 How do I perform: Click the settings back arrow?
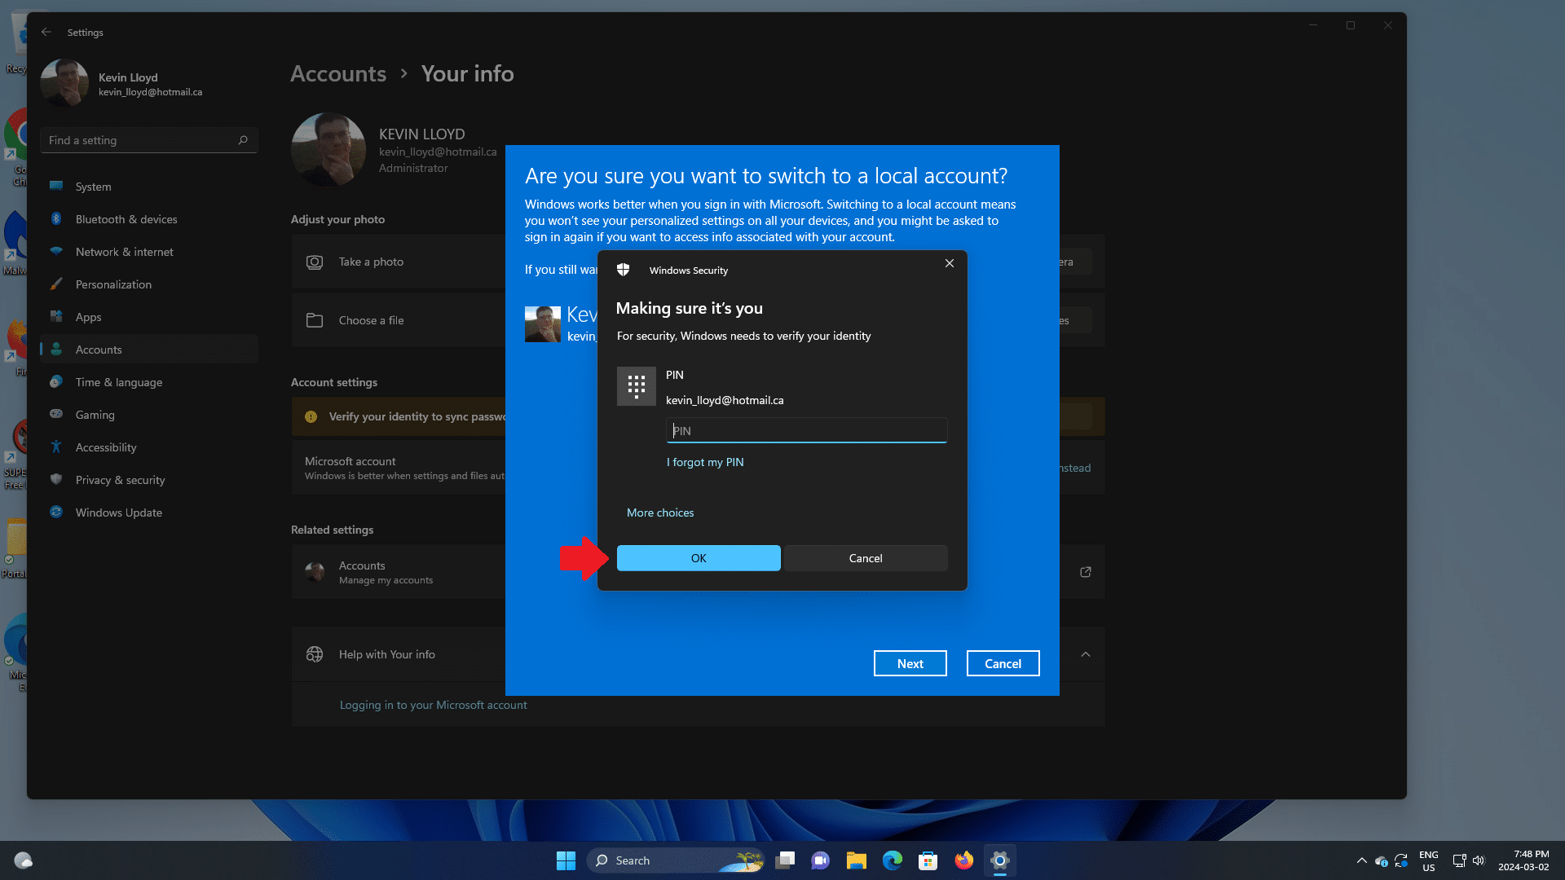coord(46,33)
